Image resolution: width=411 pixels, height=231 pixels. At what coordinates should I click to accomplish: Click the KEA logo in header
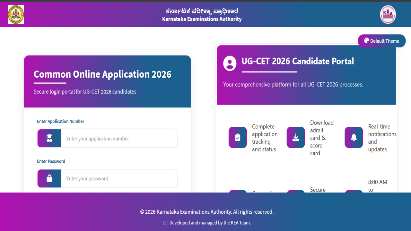click(388, 14)
